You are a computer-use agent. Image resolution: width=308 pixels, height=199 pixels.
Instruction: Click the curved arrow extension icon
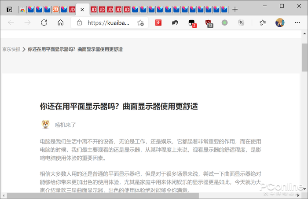[175, 22]
